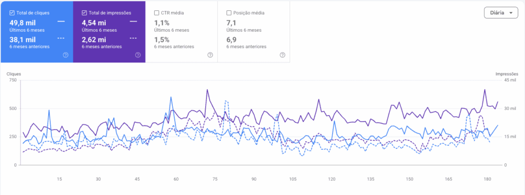Click the Últimos 6 meses label under 49,8 mil
The height and width of the screenshot is (195, 525).
(27, 30)
